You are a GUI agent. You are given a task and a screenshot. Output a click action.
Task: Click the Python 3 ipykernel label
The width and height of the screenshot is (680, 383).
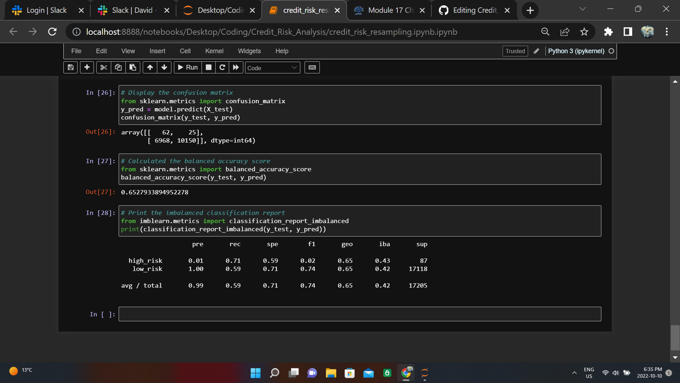click(x=576, y=51)
